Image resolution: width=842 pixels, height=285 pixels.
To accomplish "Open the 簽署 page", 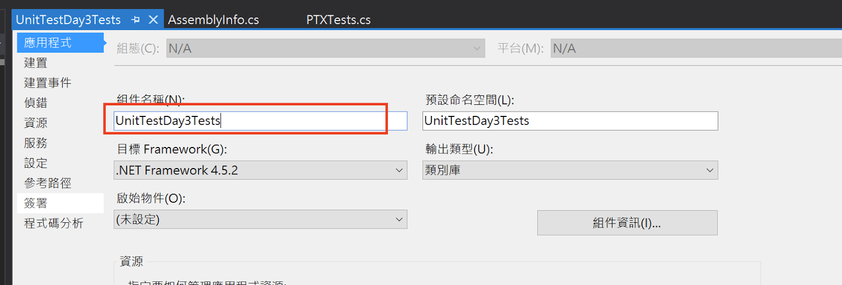I will click(36, 203).
